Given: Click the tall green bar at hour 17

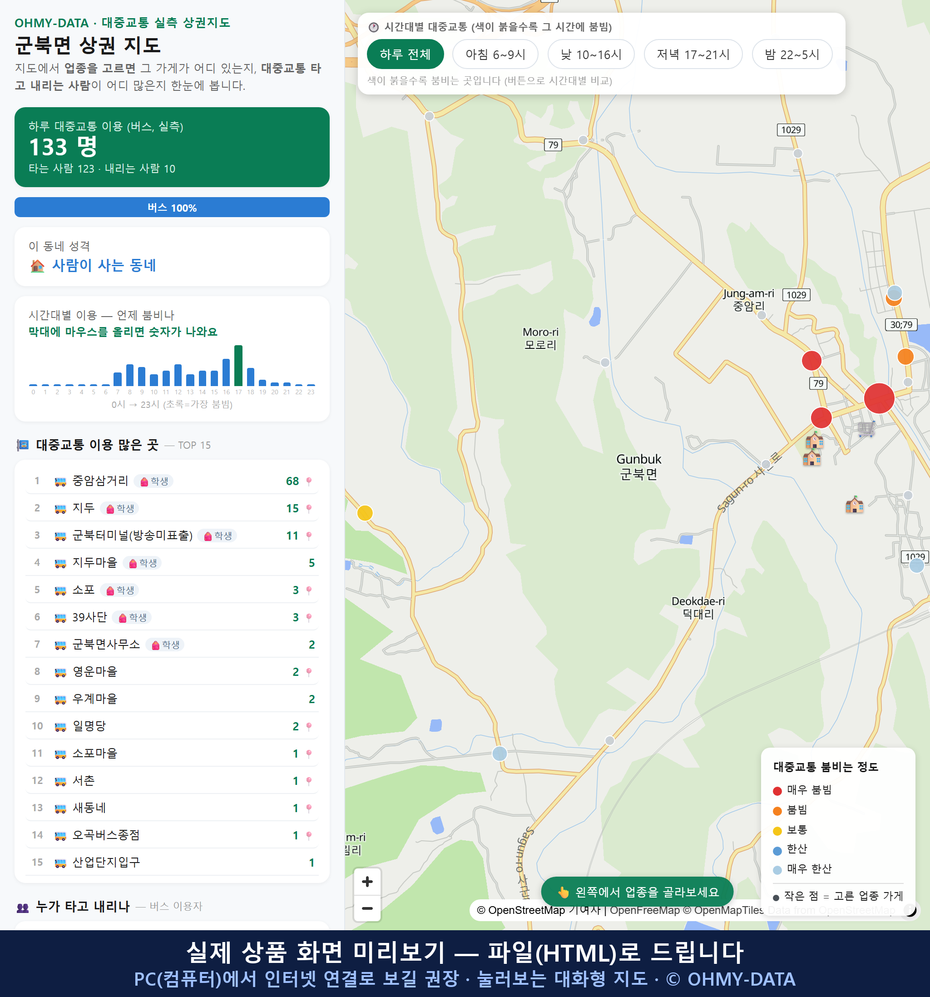Looking at the screenshot, I should pos(238,365).
